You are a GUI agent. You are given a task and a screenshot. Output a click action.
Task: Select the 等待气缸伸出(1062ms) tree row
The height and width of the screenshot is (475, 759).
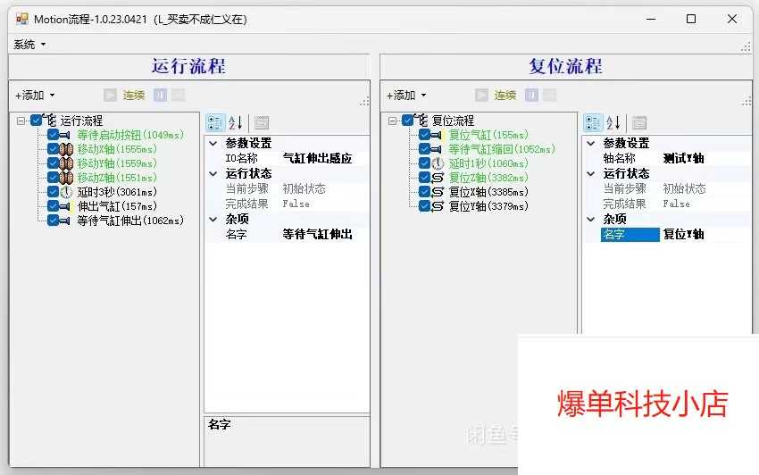pyautogui.click(x=130, y=221)
